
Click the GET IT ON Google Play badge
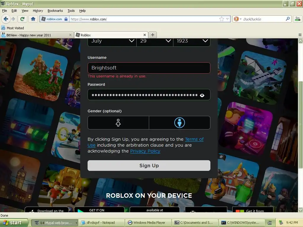pos(99,210)
